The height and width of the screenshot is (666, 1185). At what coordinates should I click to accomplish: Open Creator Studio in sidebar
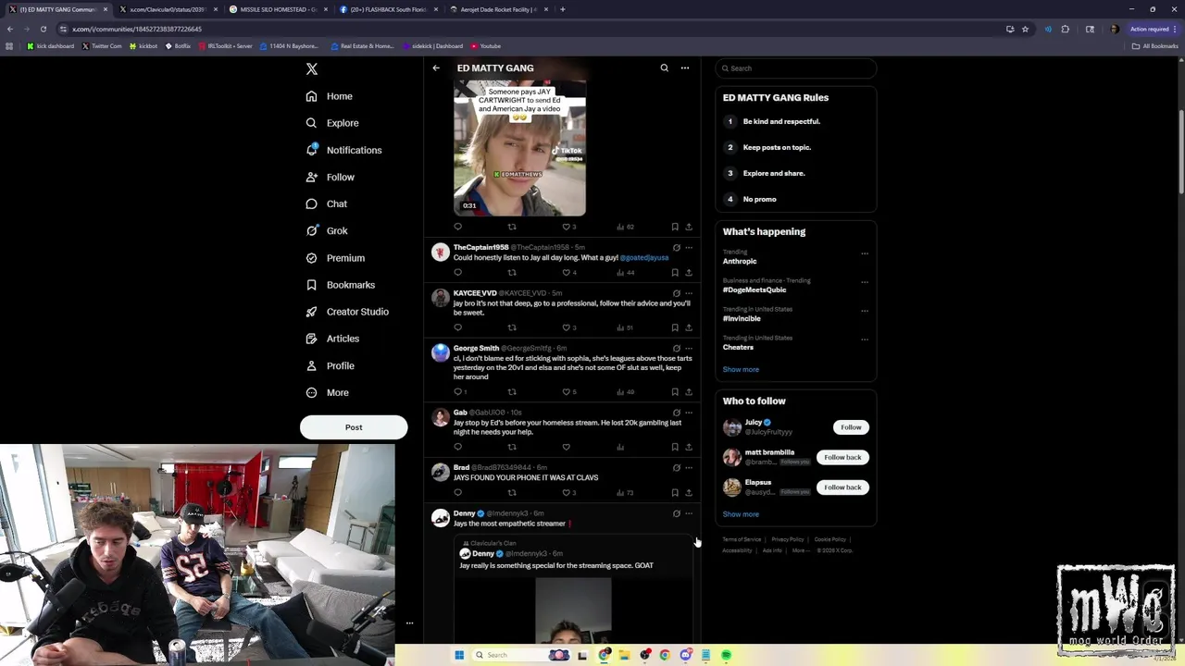346,312
